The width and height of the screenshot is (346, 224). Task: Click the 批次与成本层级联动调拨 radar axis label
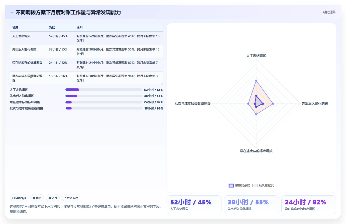point(193,103)
